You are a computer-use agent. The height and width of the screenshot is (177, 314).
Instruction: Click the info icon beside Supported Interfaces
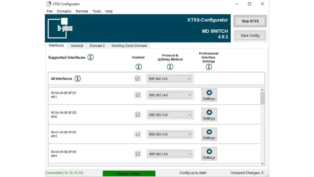click(90, 57)
